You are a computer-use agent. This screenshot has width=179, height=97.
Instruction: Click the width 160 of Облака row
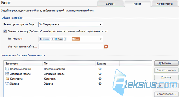[x=99, y=84]
